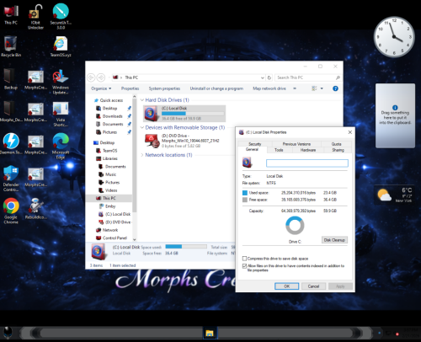Expand the Network locations group
The width and height of the screenshot is (421, 342).
142,155
